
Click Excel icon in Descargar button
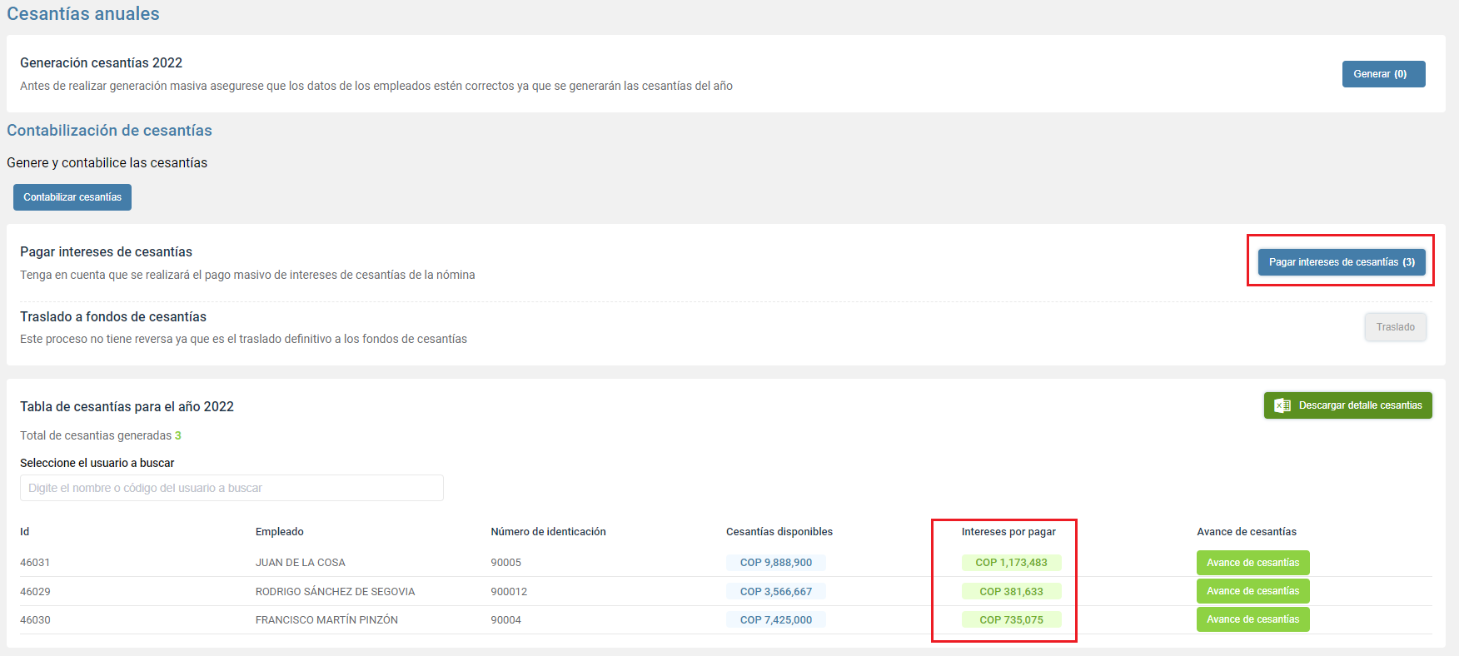(1282, 405)
